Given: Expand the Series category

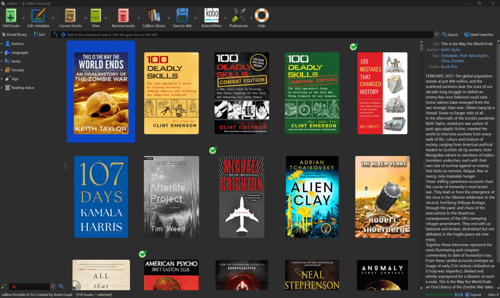Looking at the screenshot, I should click(x=2, y=61).
